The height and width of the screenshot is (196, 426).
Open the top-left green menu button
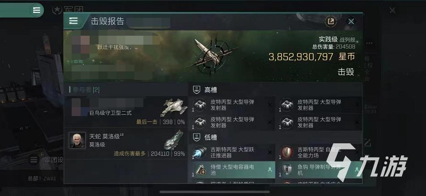[36, 10]
